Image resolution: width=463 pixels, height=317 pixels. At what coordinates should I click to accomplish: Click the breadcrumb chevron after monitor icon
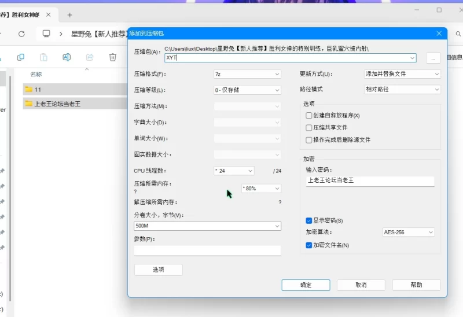tap(61, 34)
